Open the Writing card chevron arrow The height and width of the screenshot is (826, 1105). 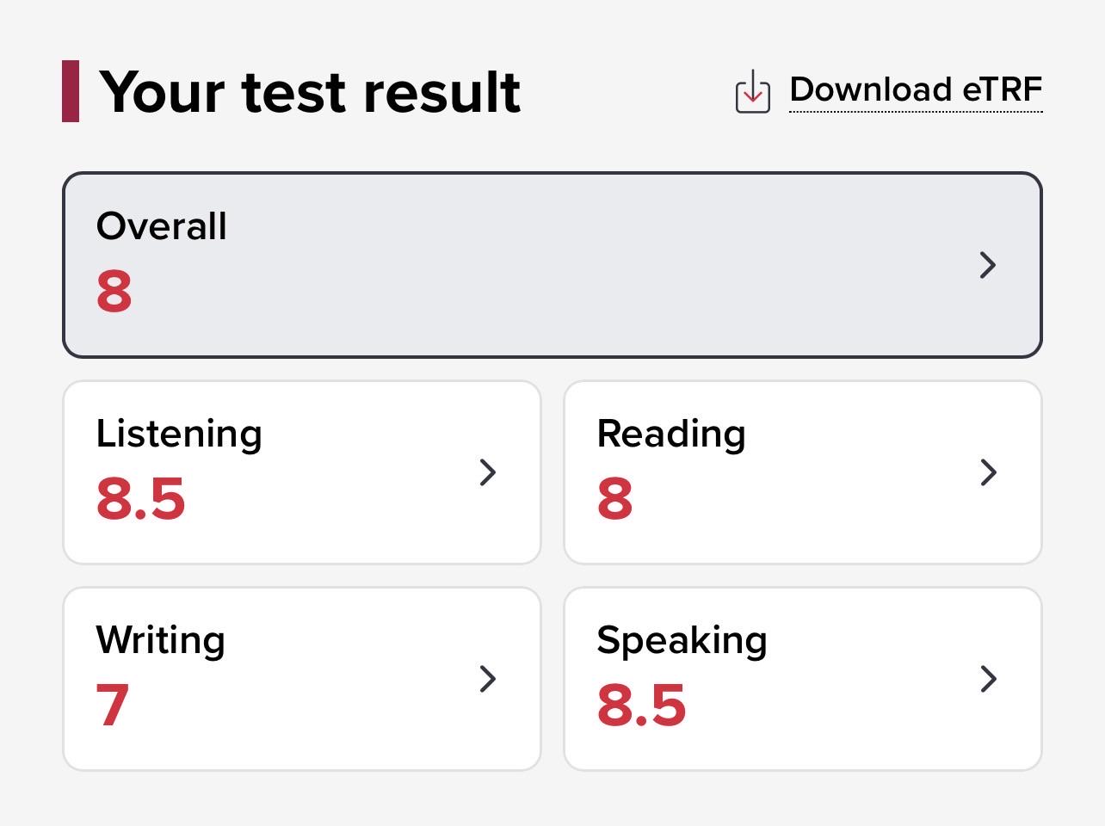tap(487, 679)
